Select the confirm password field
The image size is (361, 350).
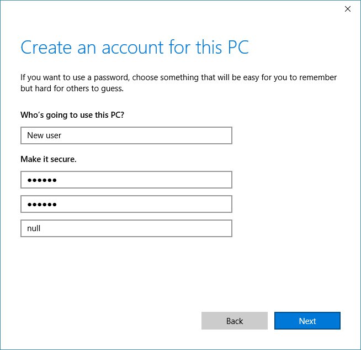click(126, 204)
